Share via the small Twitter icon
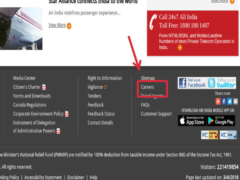The height and width of the screenshot is (180, 240). (x=230, y=101)
